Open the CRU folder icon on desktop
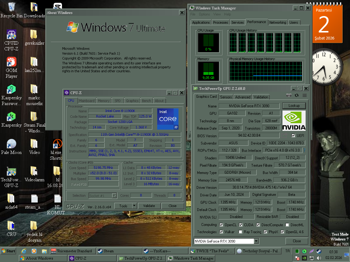Screen dimensions: 350x262 pyautogui.click(x=11, y=229)
